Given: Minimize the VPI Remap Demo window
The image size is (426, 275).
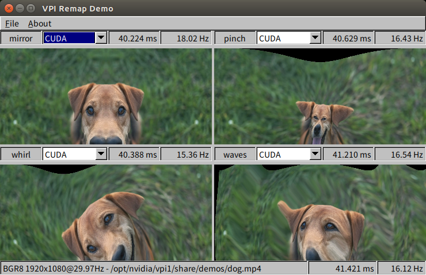Looking at the screenshot, I should click(x=20, y=9).
